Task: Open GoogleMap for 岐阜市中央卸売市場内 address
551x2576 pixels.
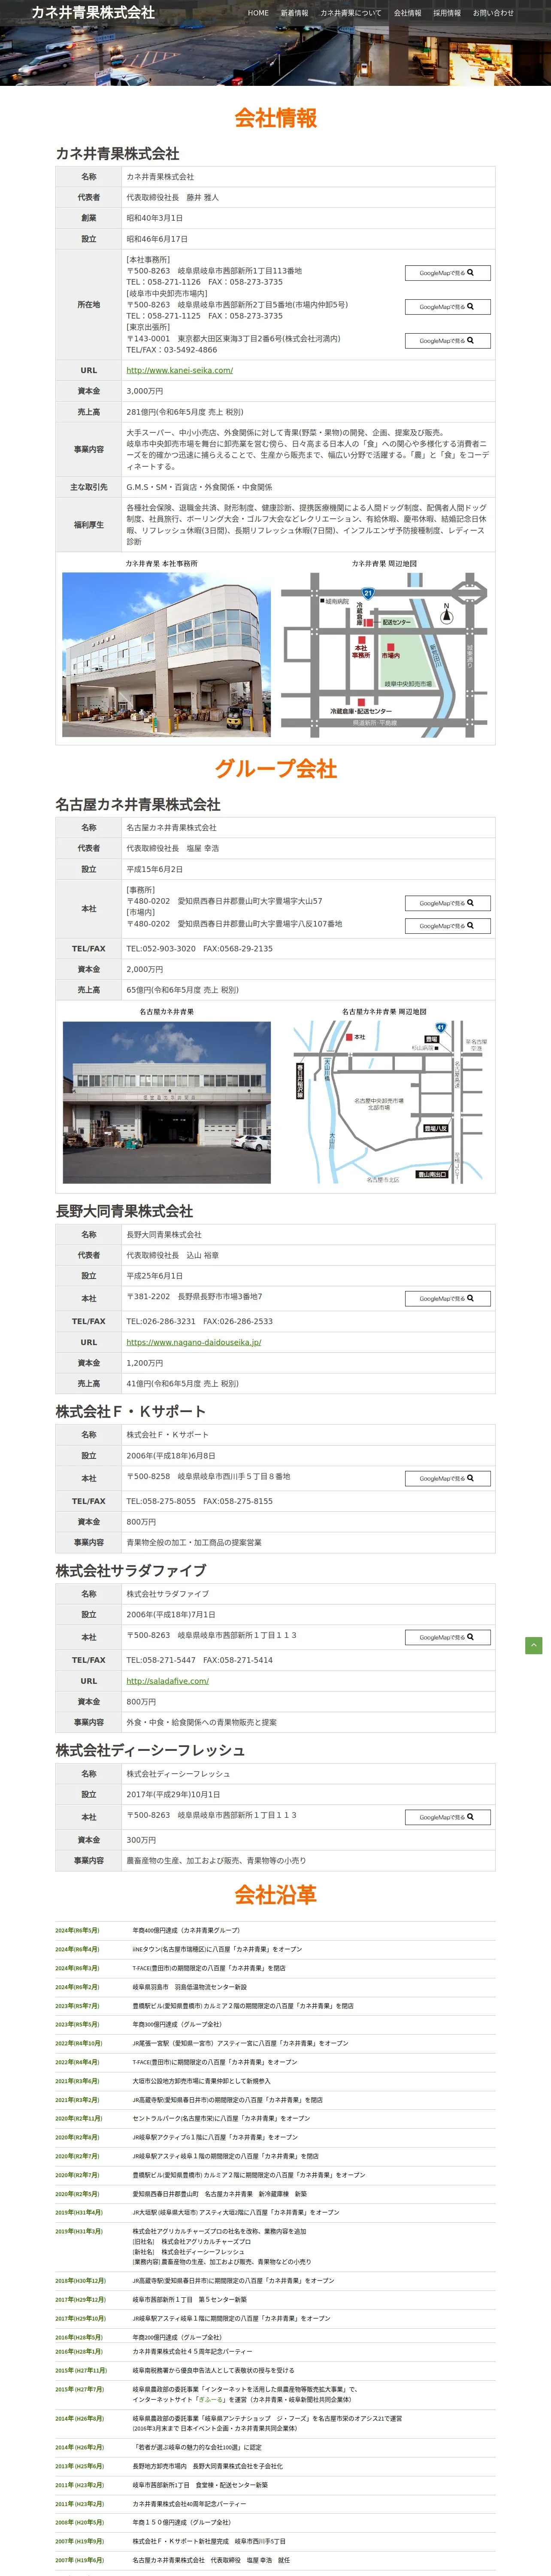Action: [x=447, y=307]
